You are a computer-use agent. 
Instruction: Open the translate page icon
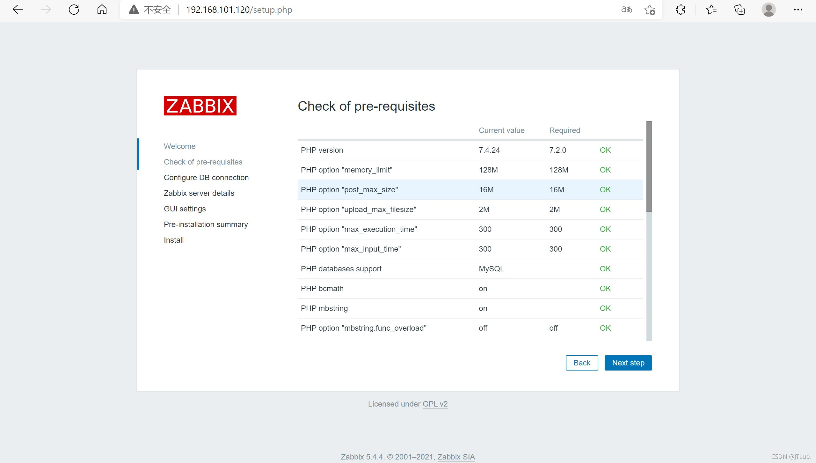(626, 10)
